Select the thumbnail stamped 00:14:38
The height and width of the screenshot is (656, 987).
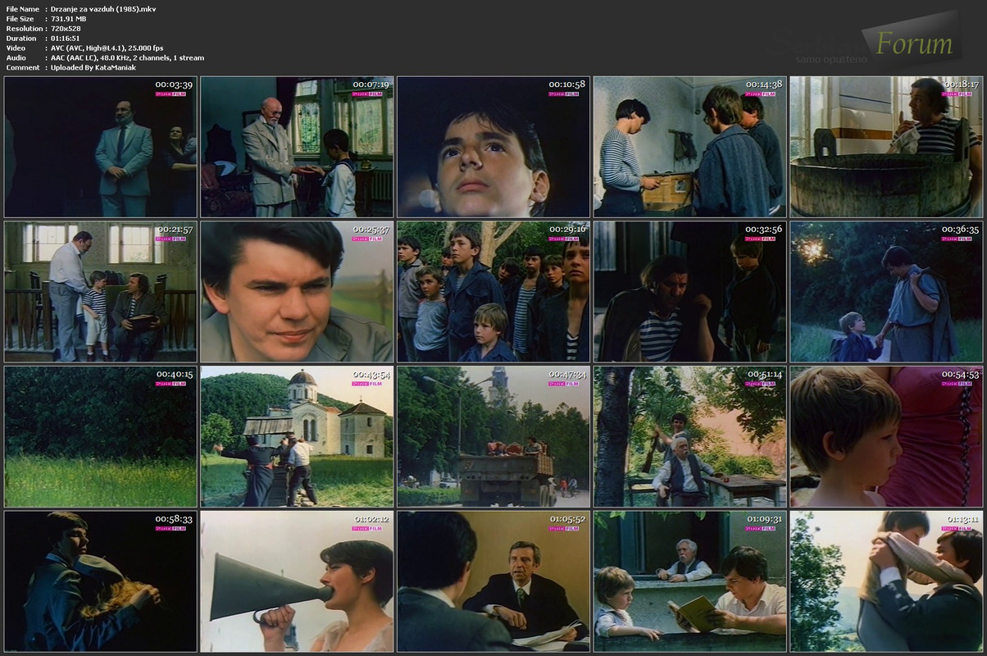point(690,148)
